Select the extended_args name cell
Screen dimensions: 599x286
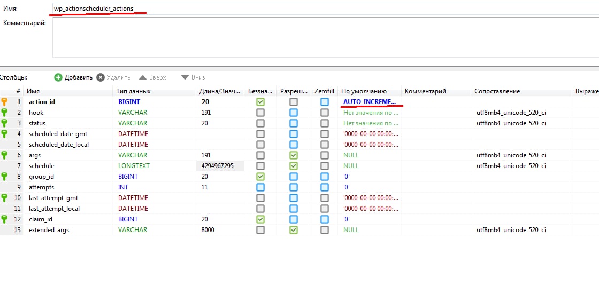coord(68,230)
